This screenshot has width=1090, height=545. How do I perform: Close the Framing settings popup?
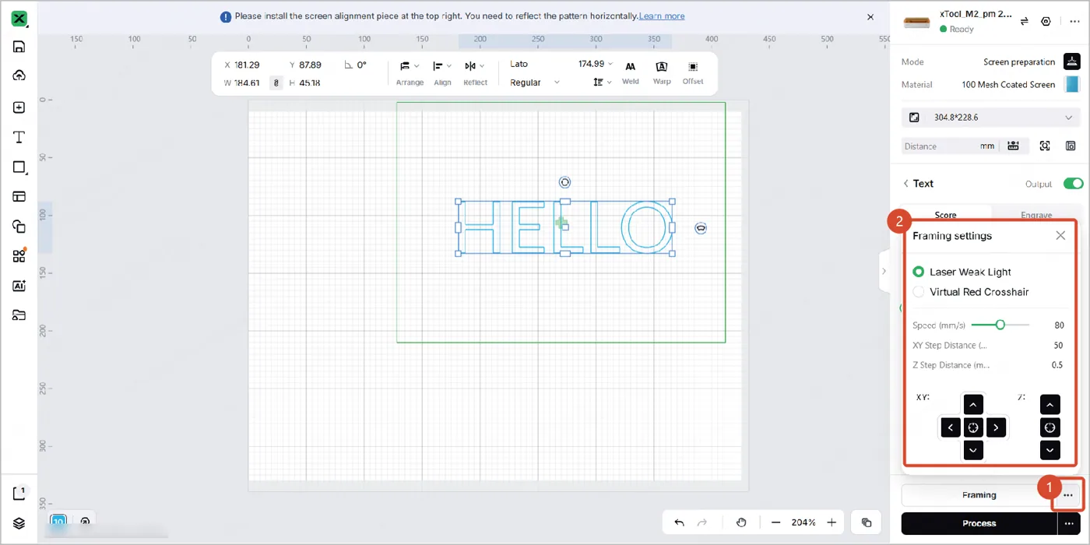pos(1060,235)
